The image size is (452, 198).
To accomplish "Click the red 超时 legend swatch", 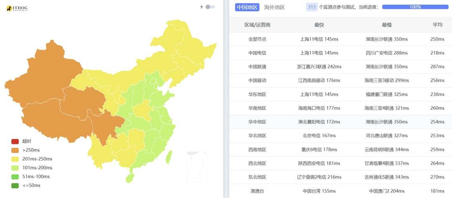I will tap(15, 141).
